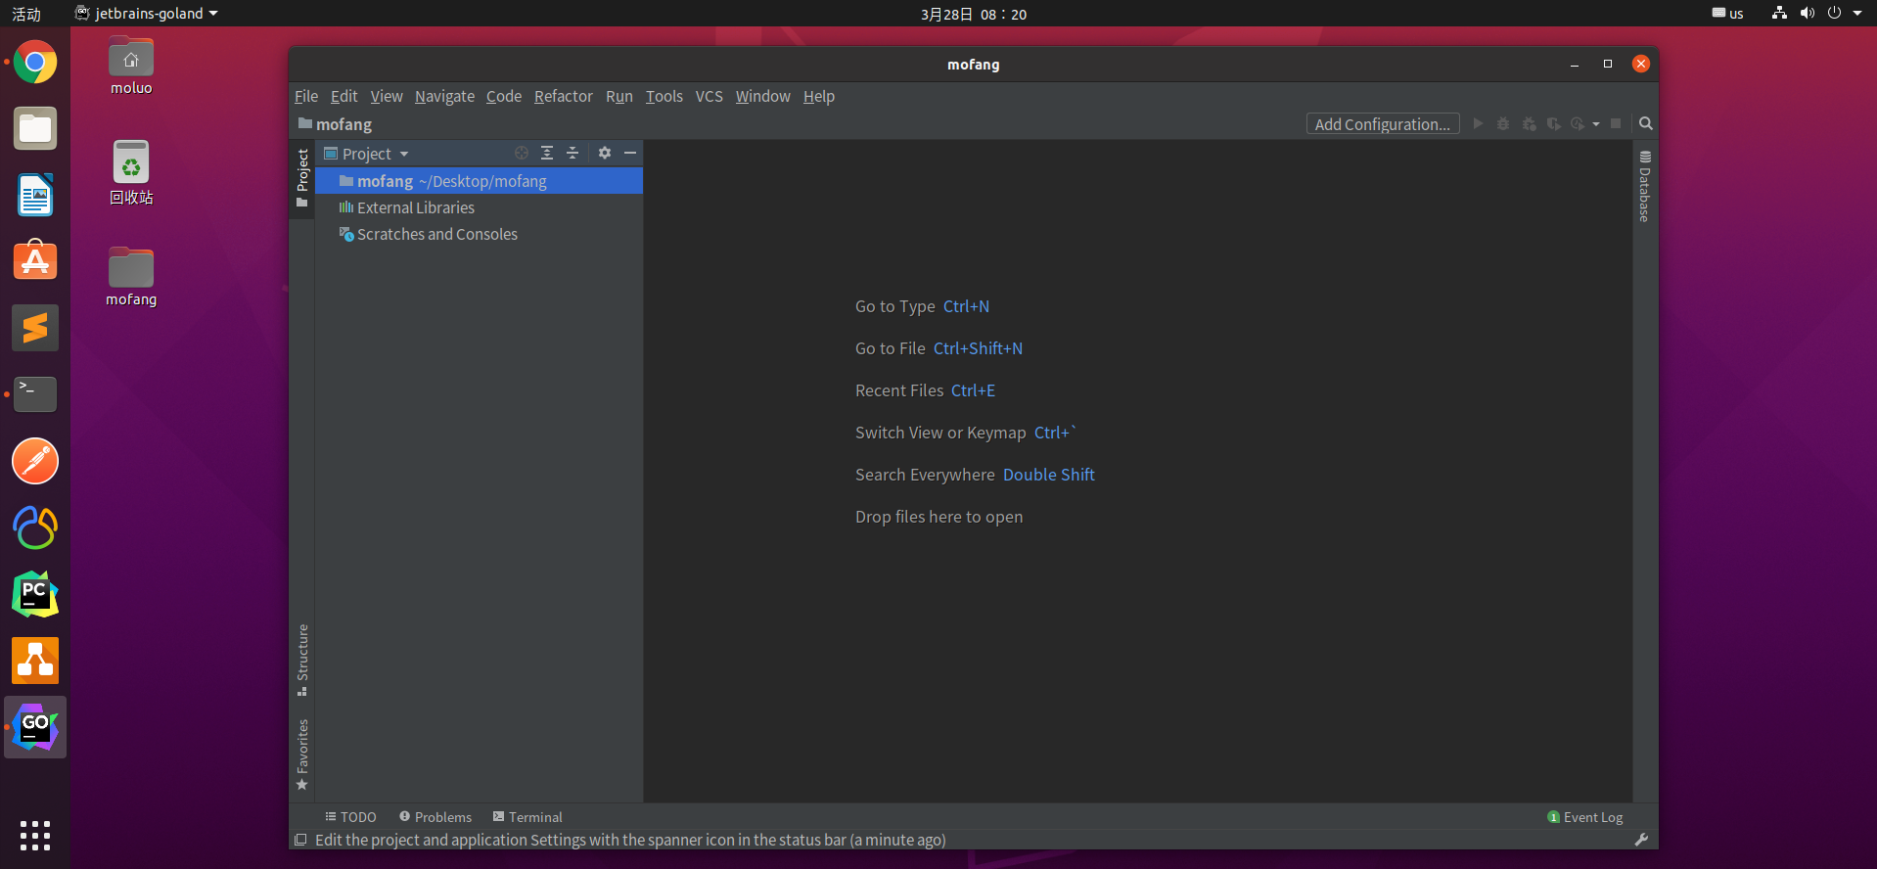Launch Sublime Text from the dock
This screenshot has width=1877, height=869.
point(35,328)
